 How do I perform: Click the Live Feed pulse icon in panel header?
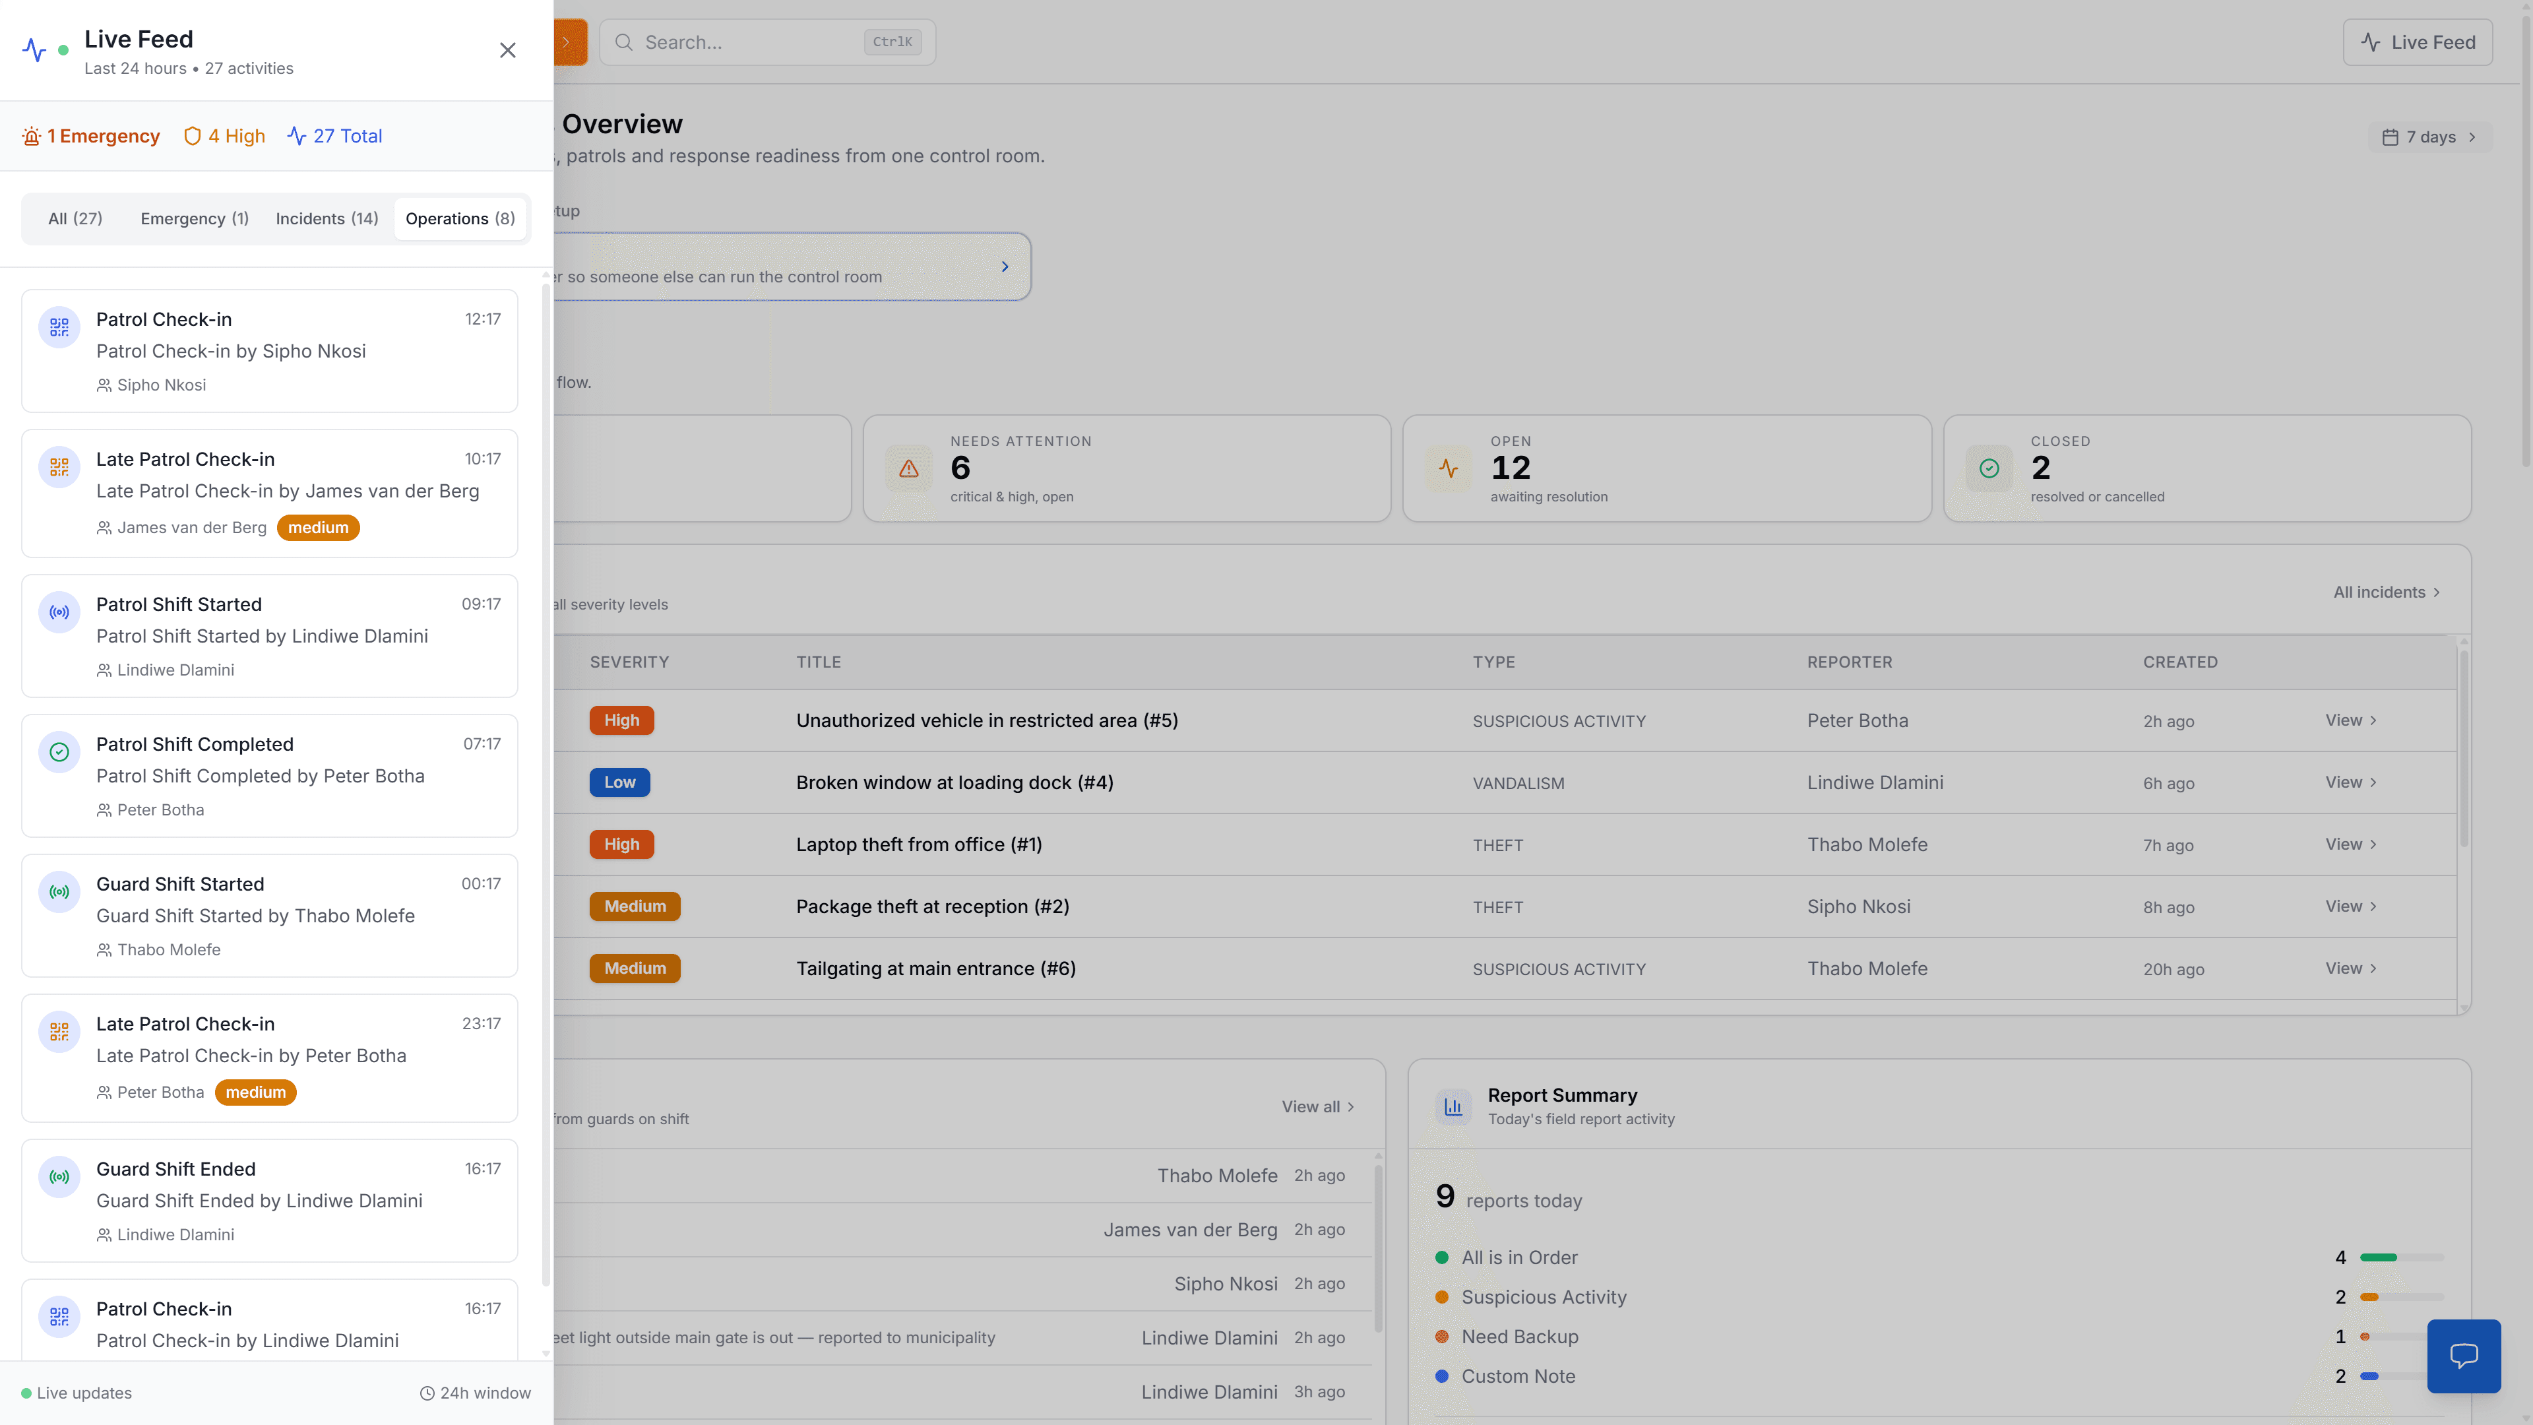[x=34, y=50]
